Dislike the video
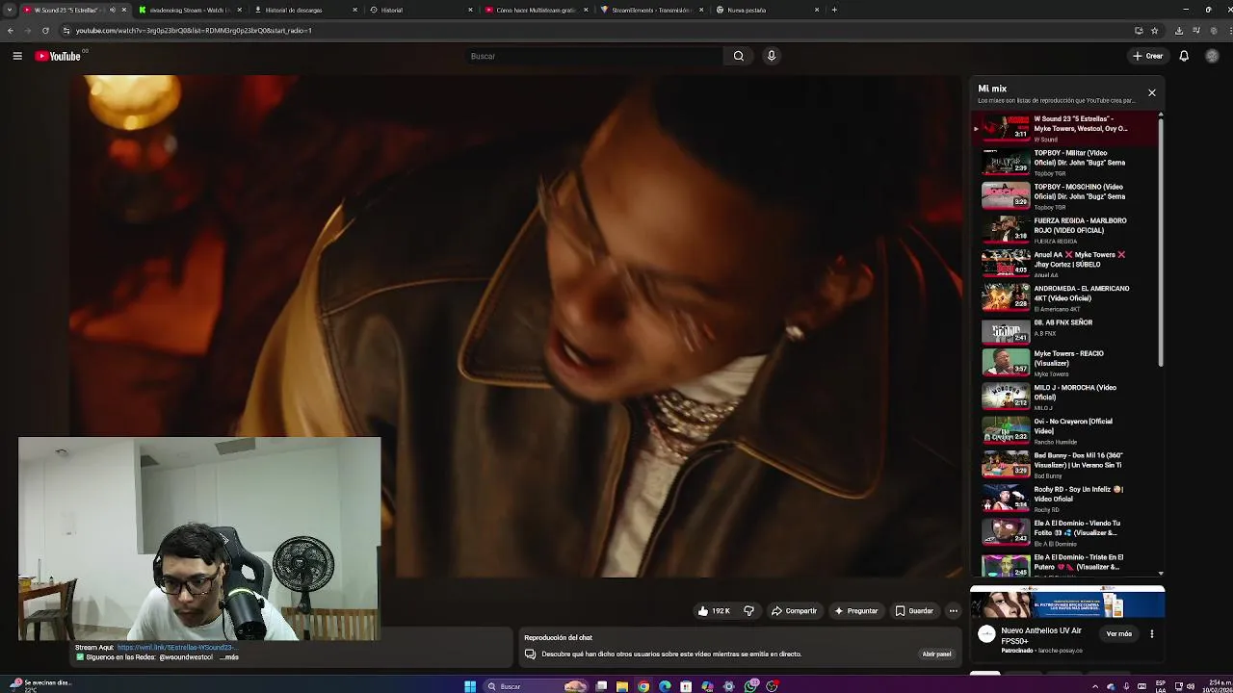 point(748,611)
